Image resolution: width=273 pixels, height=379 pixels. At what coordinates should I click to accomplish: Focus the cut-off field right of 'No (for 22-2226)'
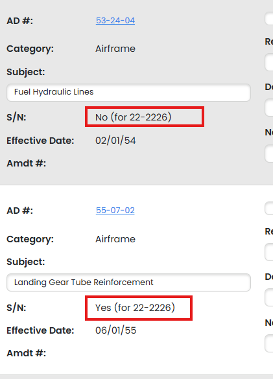tap(269, 108)
